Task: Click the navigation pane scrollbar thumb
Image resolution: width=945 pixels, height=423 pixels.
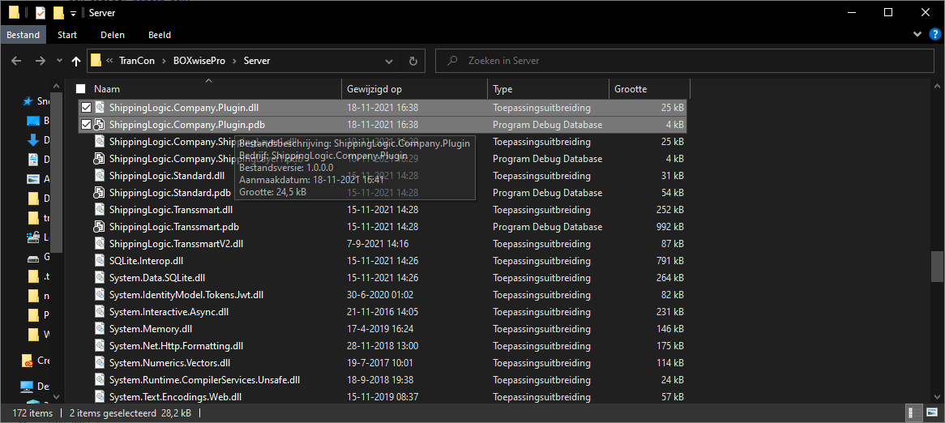Action: click(x=56, y=172)
